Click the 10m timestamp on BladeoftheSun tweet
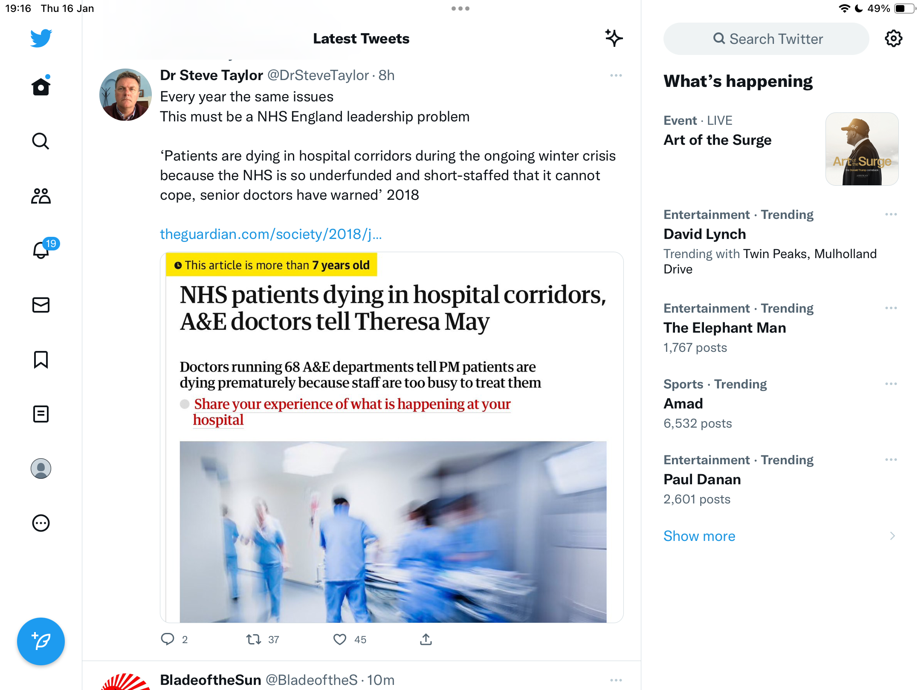 point(381,680)
